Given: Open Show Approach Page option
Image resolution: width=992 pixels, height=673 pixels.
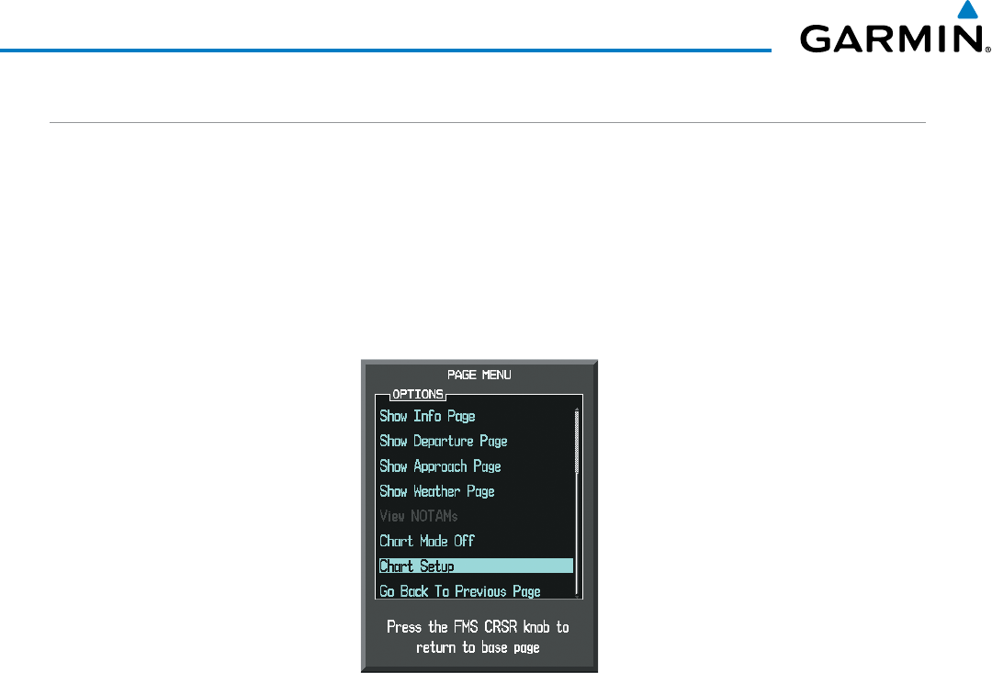Looking at the screenshot, I should (440, 466).
